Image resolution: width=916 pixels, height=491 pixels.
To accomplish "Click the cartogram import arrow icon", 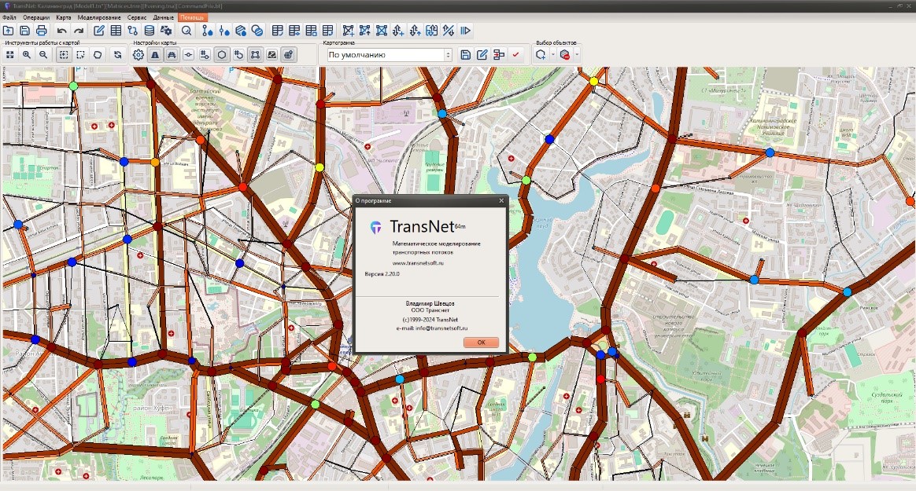I will click(499, 54).
